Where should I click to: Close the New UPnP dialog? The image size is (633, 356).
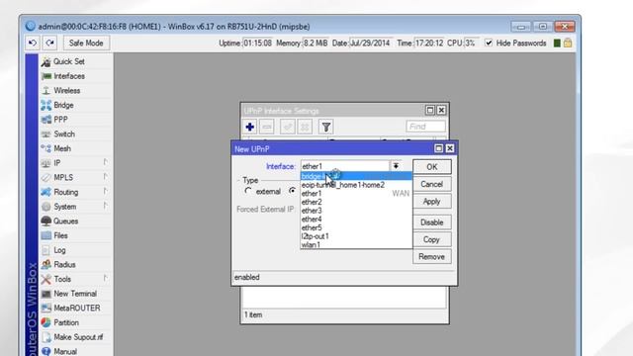coord(450,148)
